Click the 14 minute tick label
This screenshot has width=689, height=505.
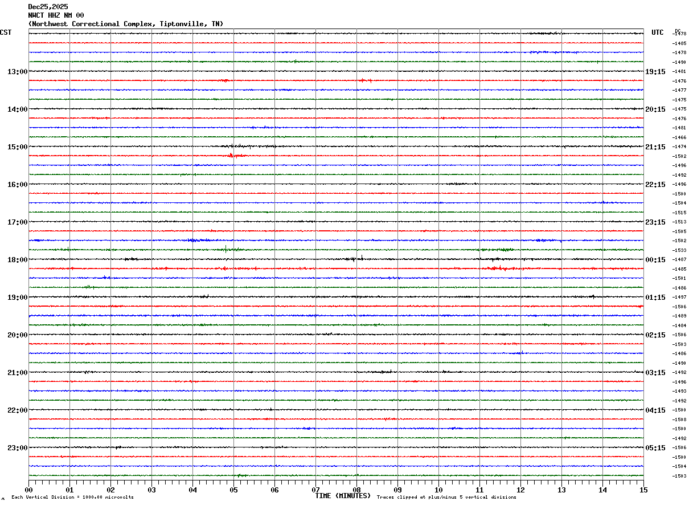click(602, 490)
